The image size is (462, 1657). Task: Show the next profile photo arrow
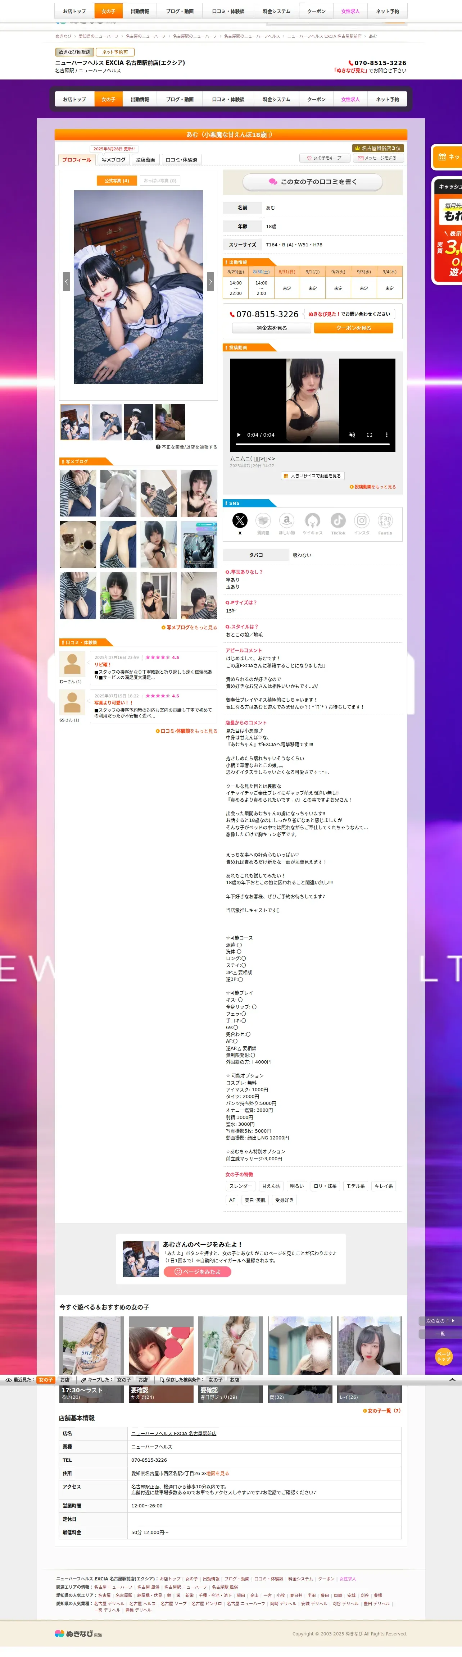pyautogui.click(x=210, y=281)
